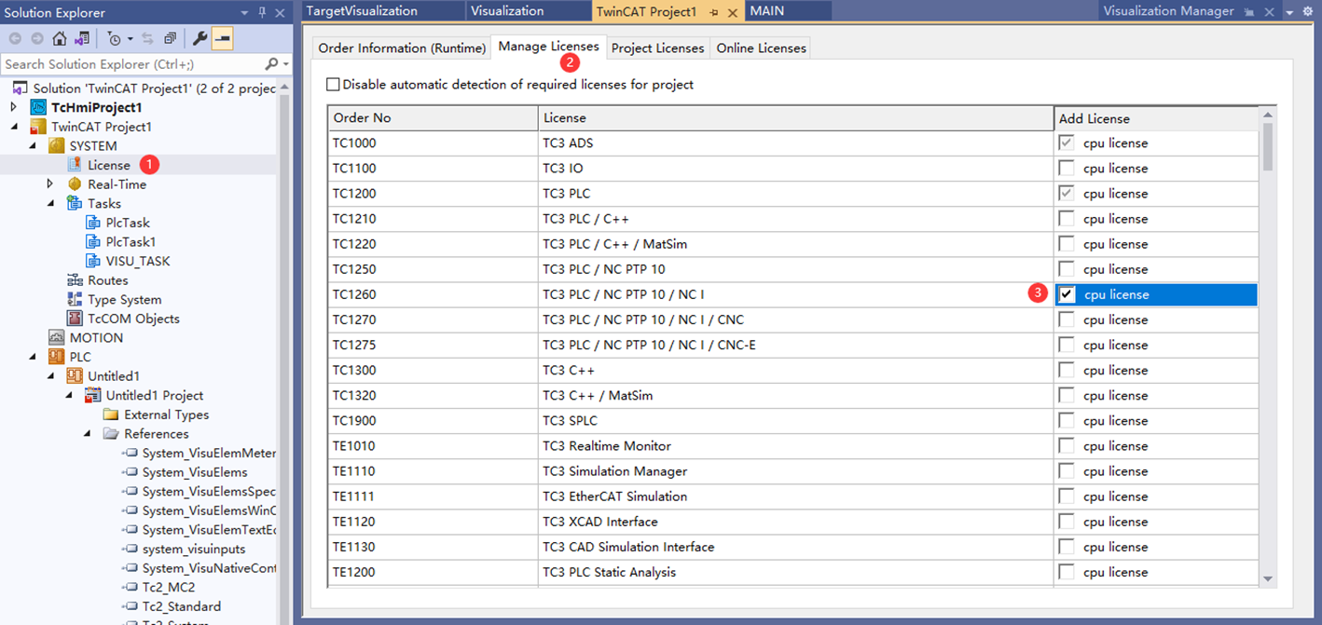This screenshot has width=1322, height=625.
Task: Click the PLC node icon
Action: click(x=56, y=357)
